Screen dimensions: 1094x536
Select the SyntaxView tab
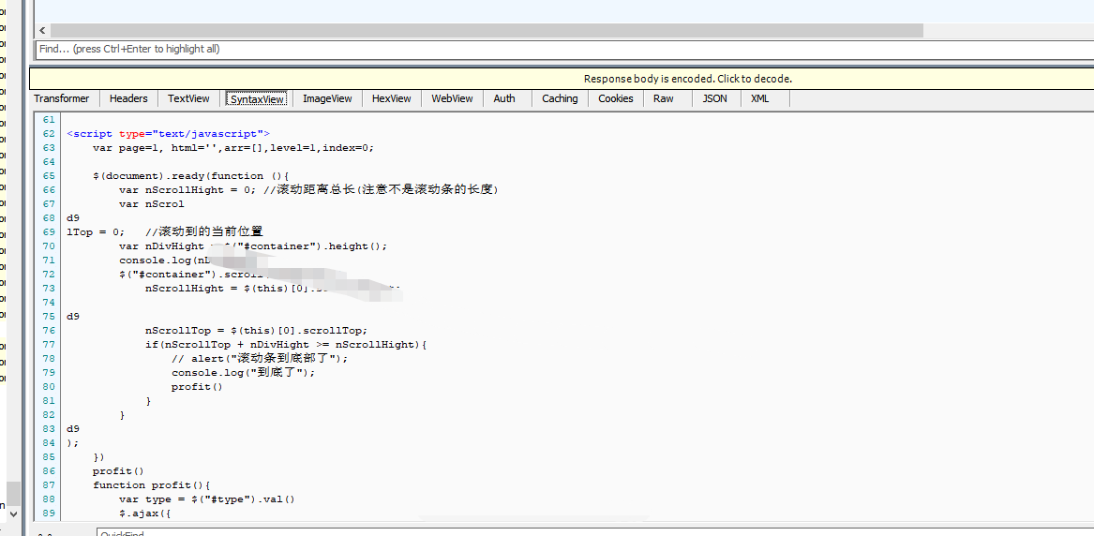pyautogui.click(x=258, y=99)
